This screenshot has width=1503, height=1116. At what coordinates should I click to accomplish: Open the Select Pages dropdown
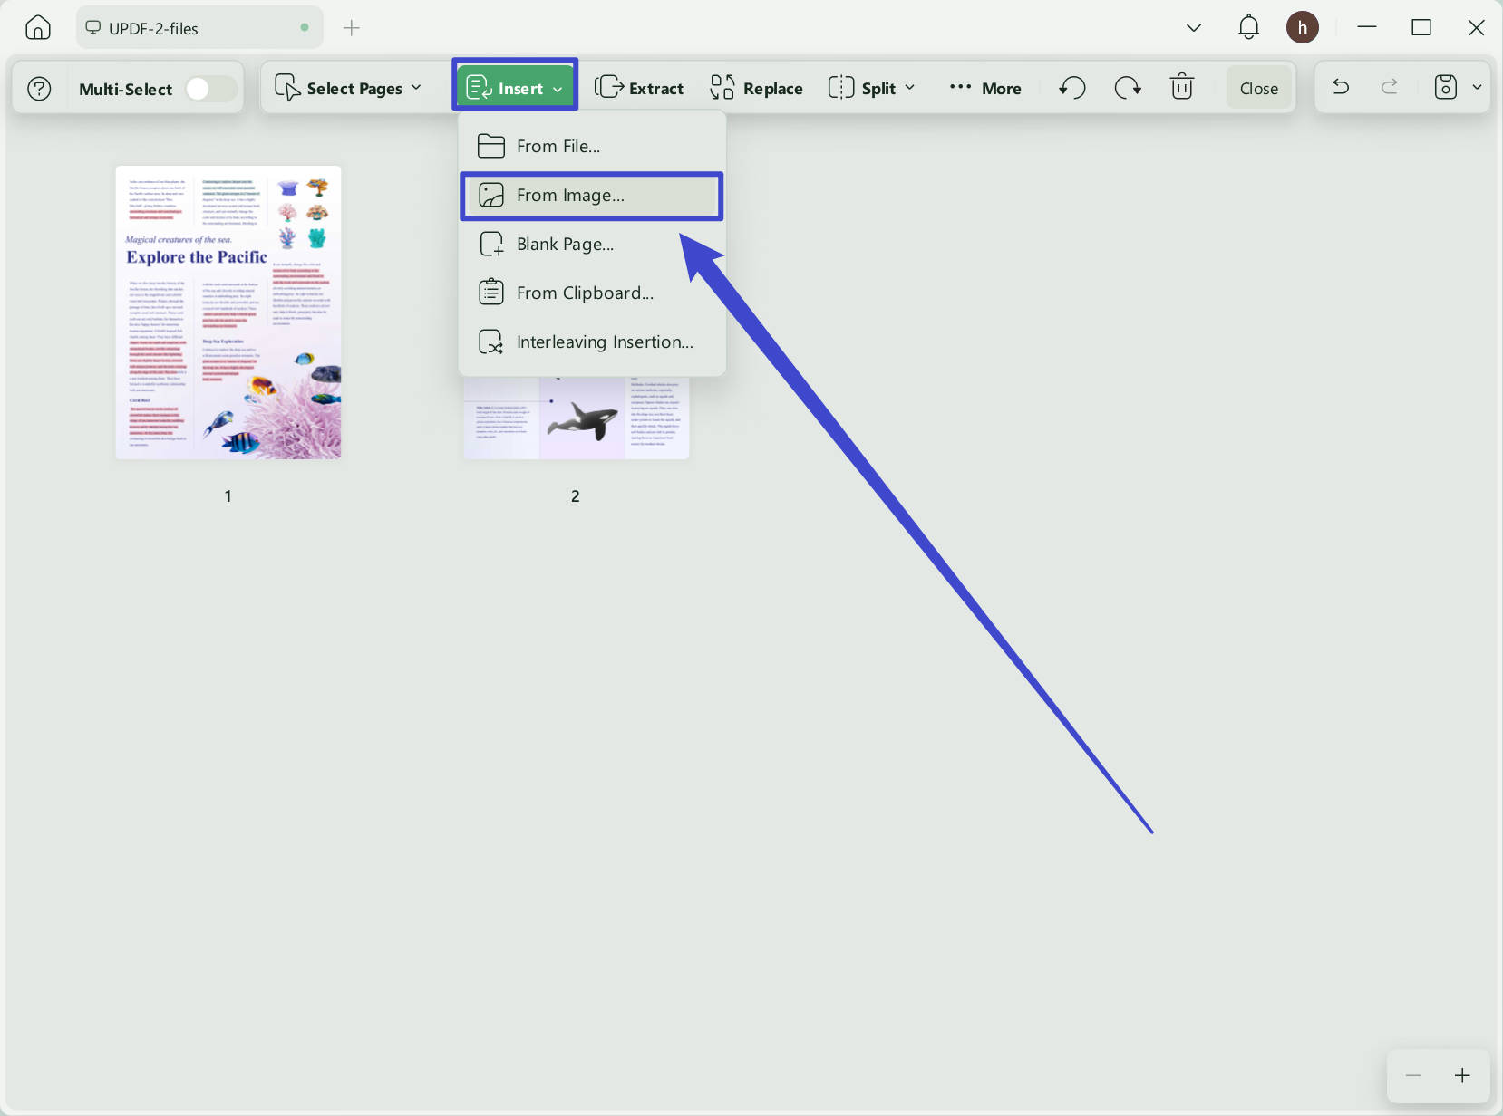[x=348, y=88]
